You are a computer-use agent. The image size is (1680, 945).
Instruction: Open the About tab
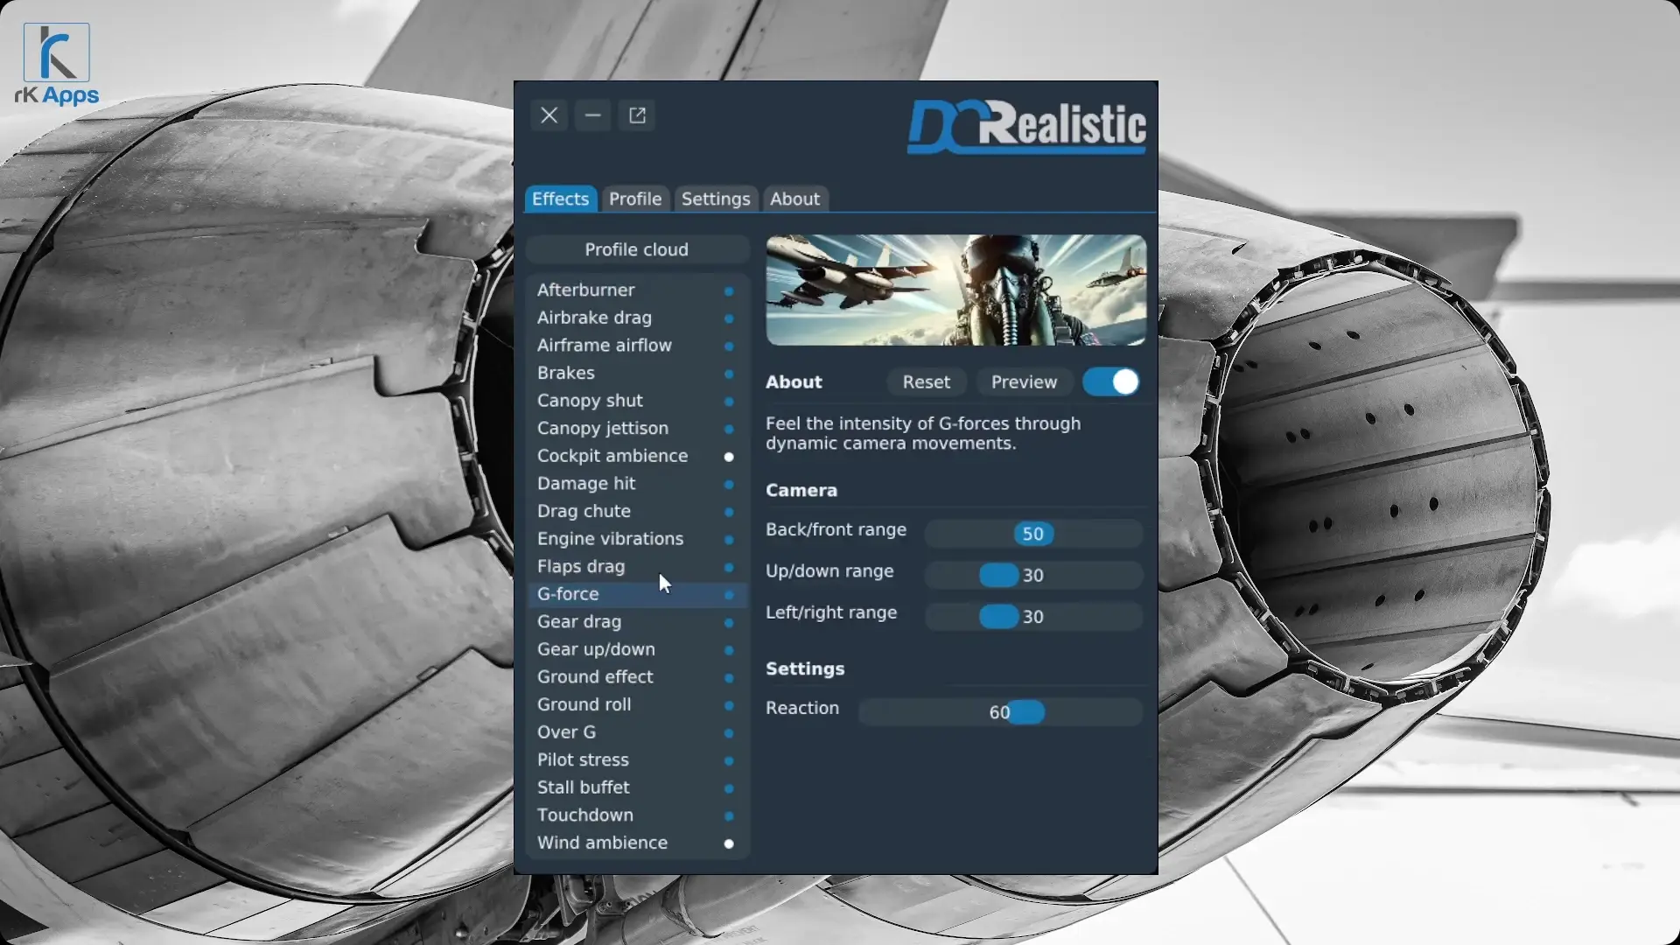pyautogui.click(x=794, y=199)
